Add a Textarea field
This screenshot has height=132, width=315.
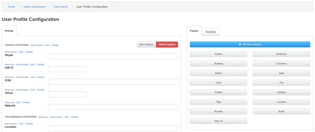[x=218, y=64]
